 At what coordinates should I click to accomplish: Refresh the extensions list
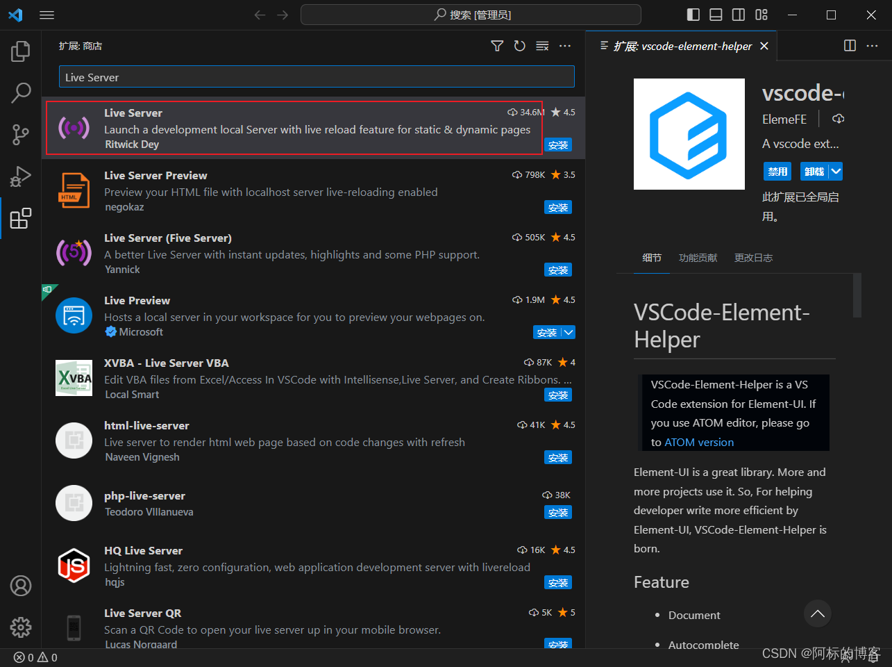tap(519, 45)
